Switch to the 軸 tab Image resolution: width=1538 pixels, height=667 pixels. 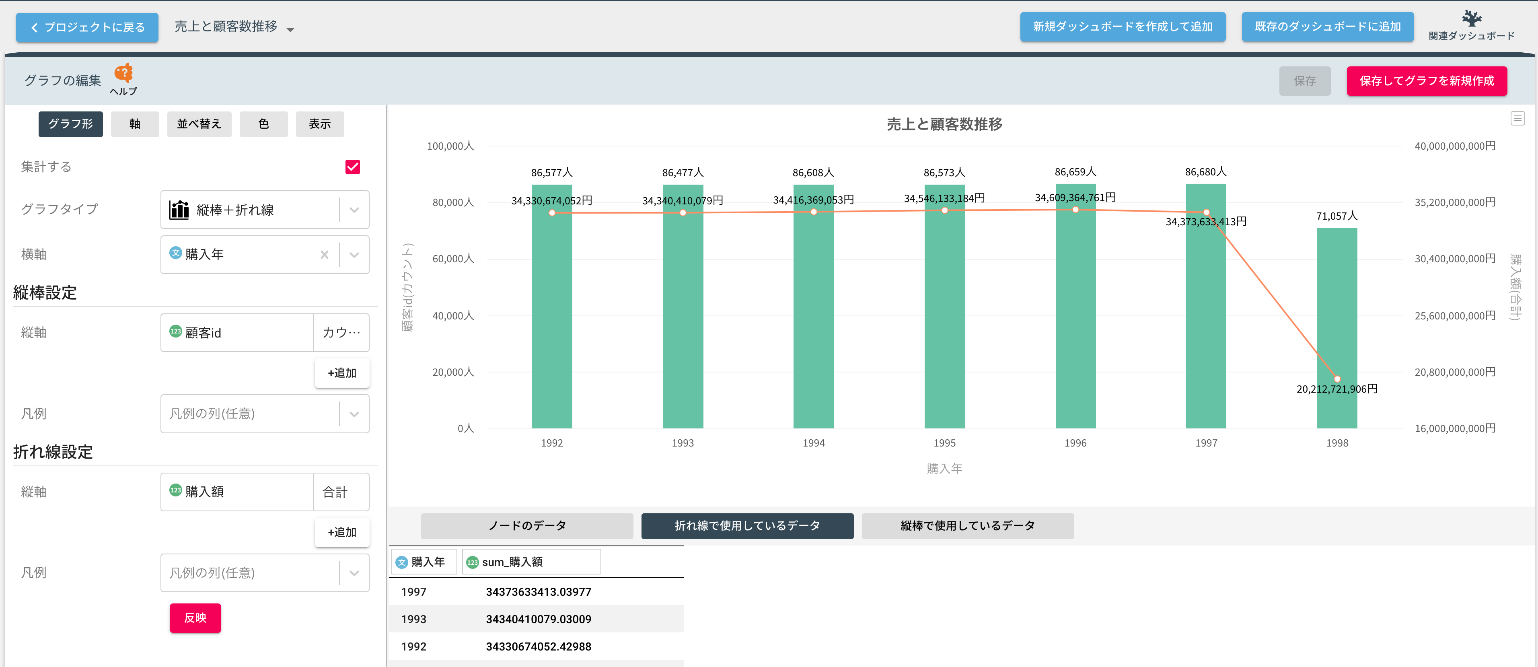coord(135,124)
